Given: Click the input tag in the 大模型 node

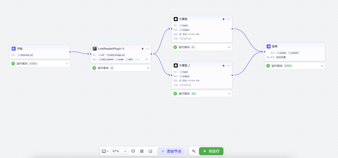Looking at the screenshot, I should pyautogui.click(x=184, y=25).
